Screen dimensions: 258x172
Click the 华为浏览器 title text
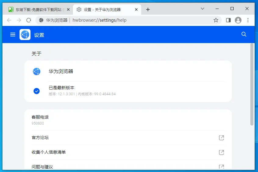click(x=61, y=71)
